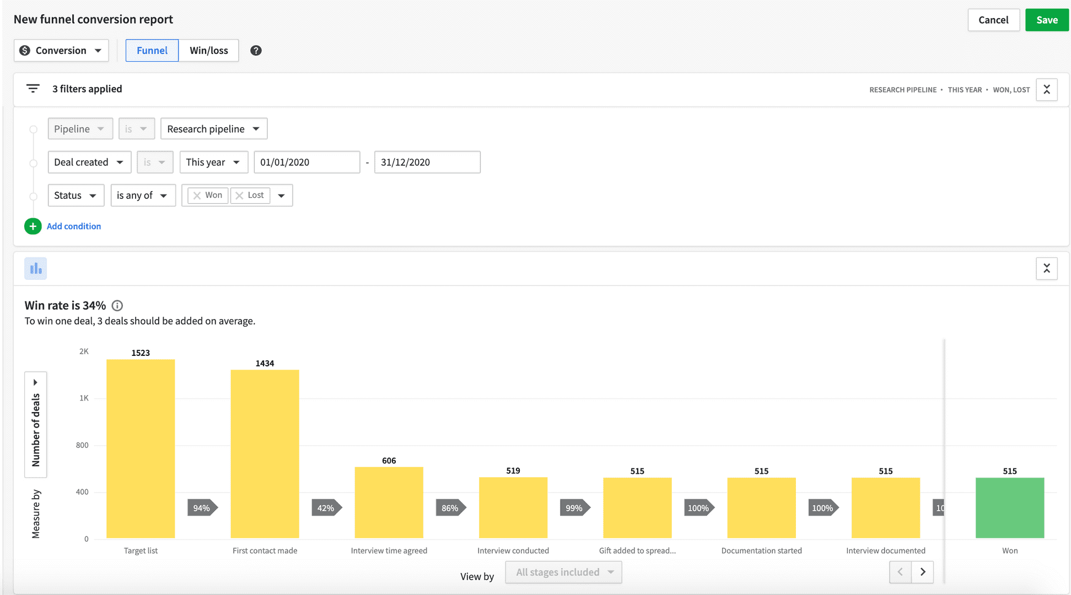Open the Conversion report type dropdown
Image resolution: width=1071 pixels, height=595 pixels.
pos(61,51)
